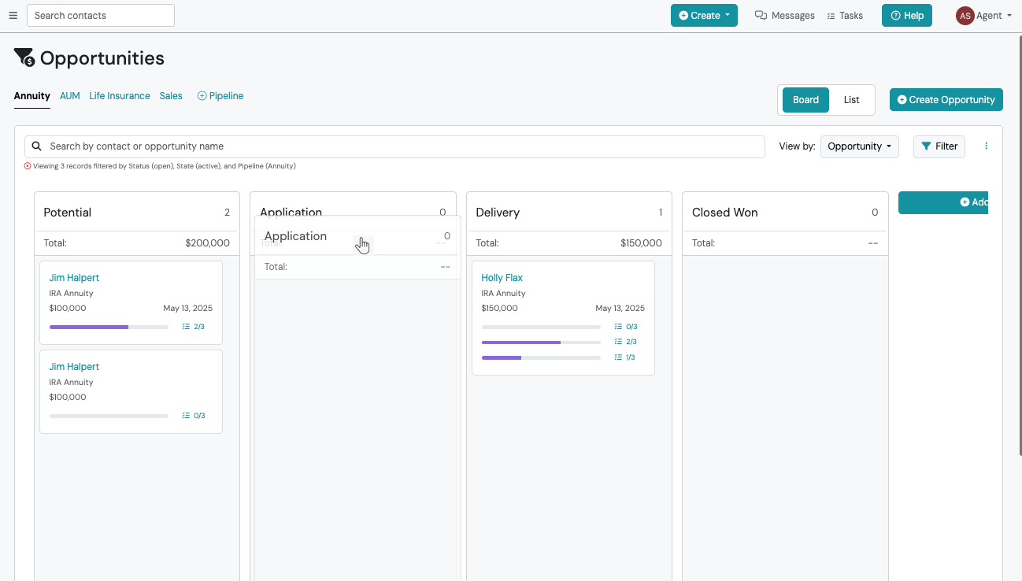Click the $150,000 total in Delivery column
The height and width of the screenshot is (581, 1022).
(x=641, y=243)
